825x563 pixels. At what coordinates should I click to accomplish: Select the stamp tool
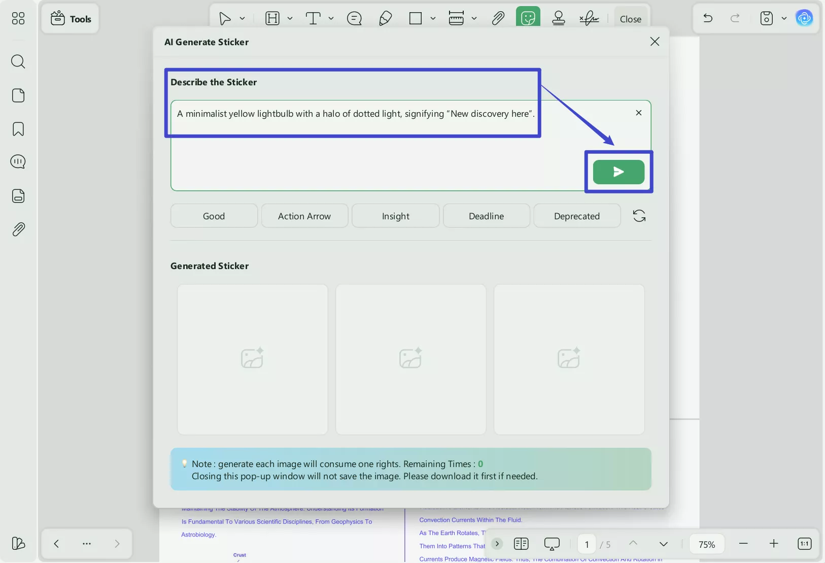click(559, 19)
